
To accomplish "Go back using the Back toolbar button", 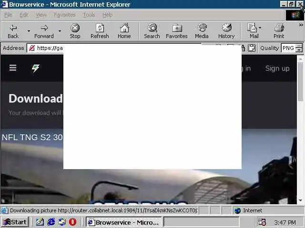I will tap(13, 31).
